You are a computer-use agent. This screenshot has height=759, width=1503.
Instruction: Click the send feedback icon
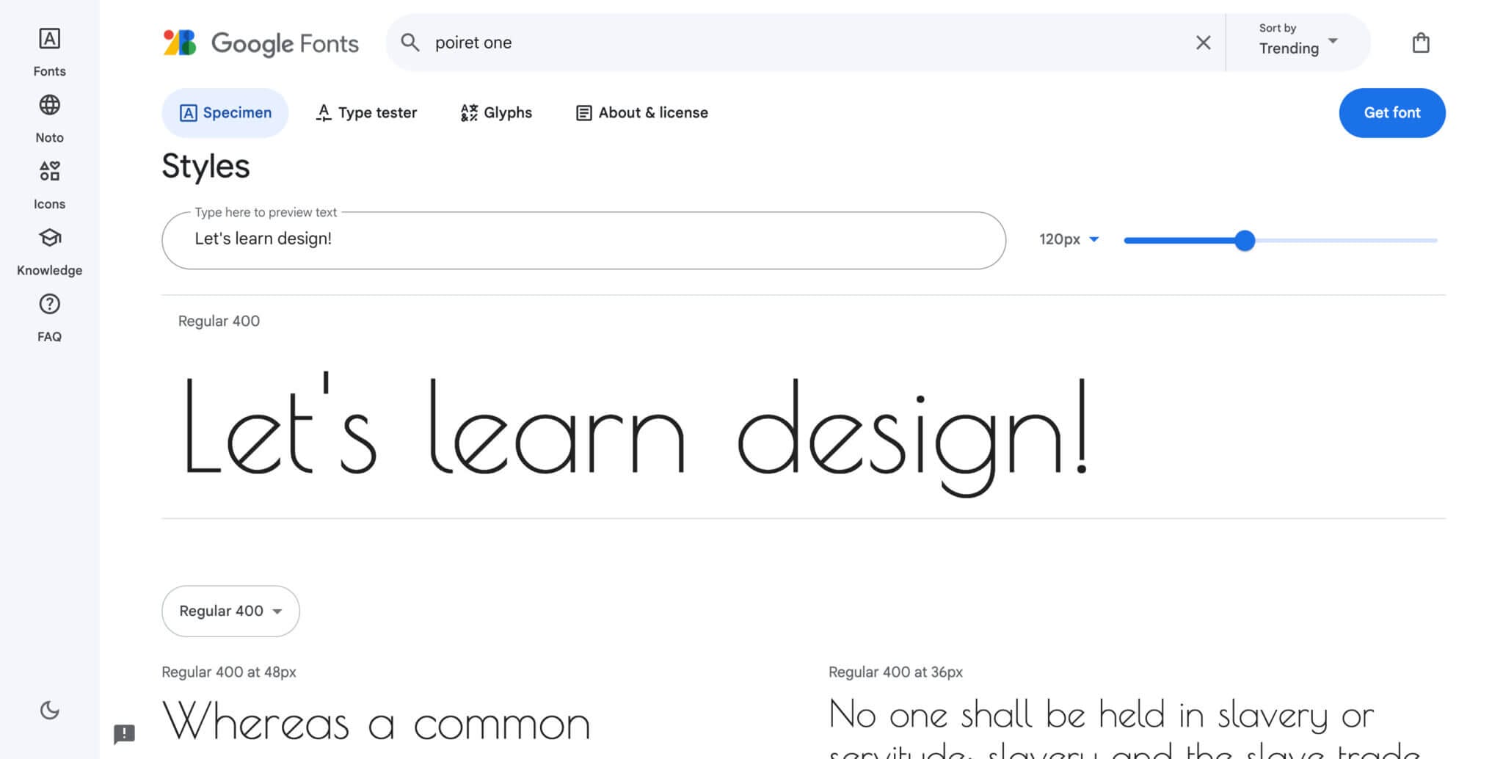click(x=124, y=733)
